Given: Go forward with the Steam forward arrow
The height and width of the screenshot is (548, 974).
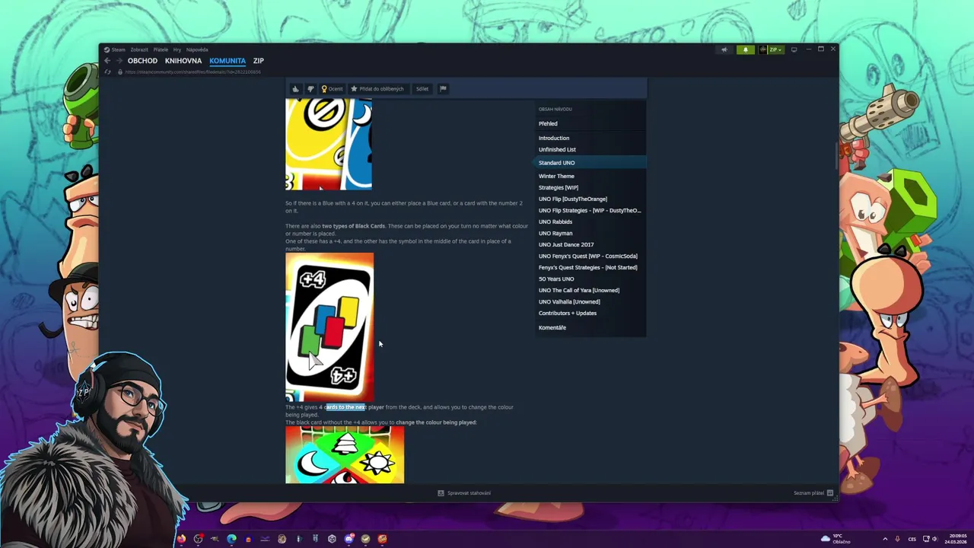Looking at the screenshot, I should [119, 61].
